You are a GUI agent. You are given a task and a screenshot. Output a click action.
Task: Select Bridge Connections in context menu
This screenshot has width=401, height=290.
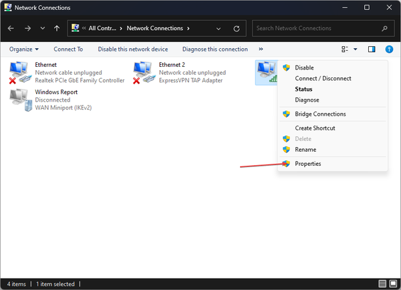[333, 114]
